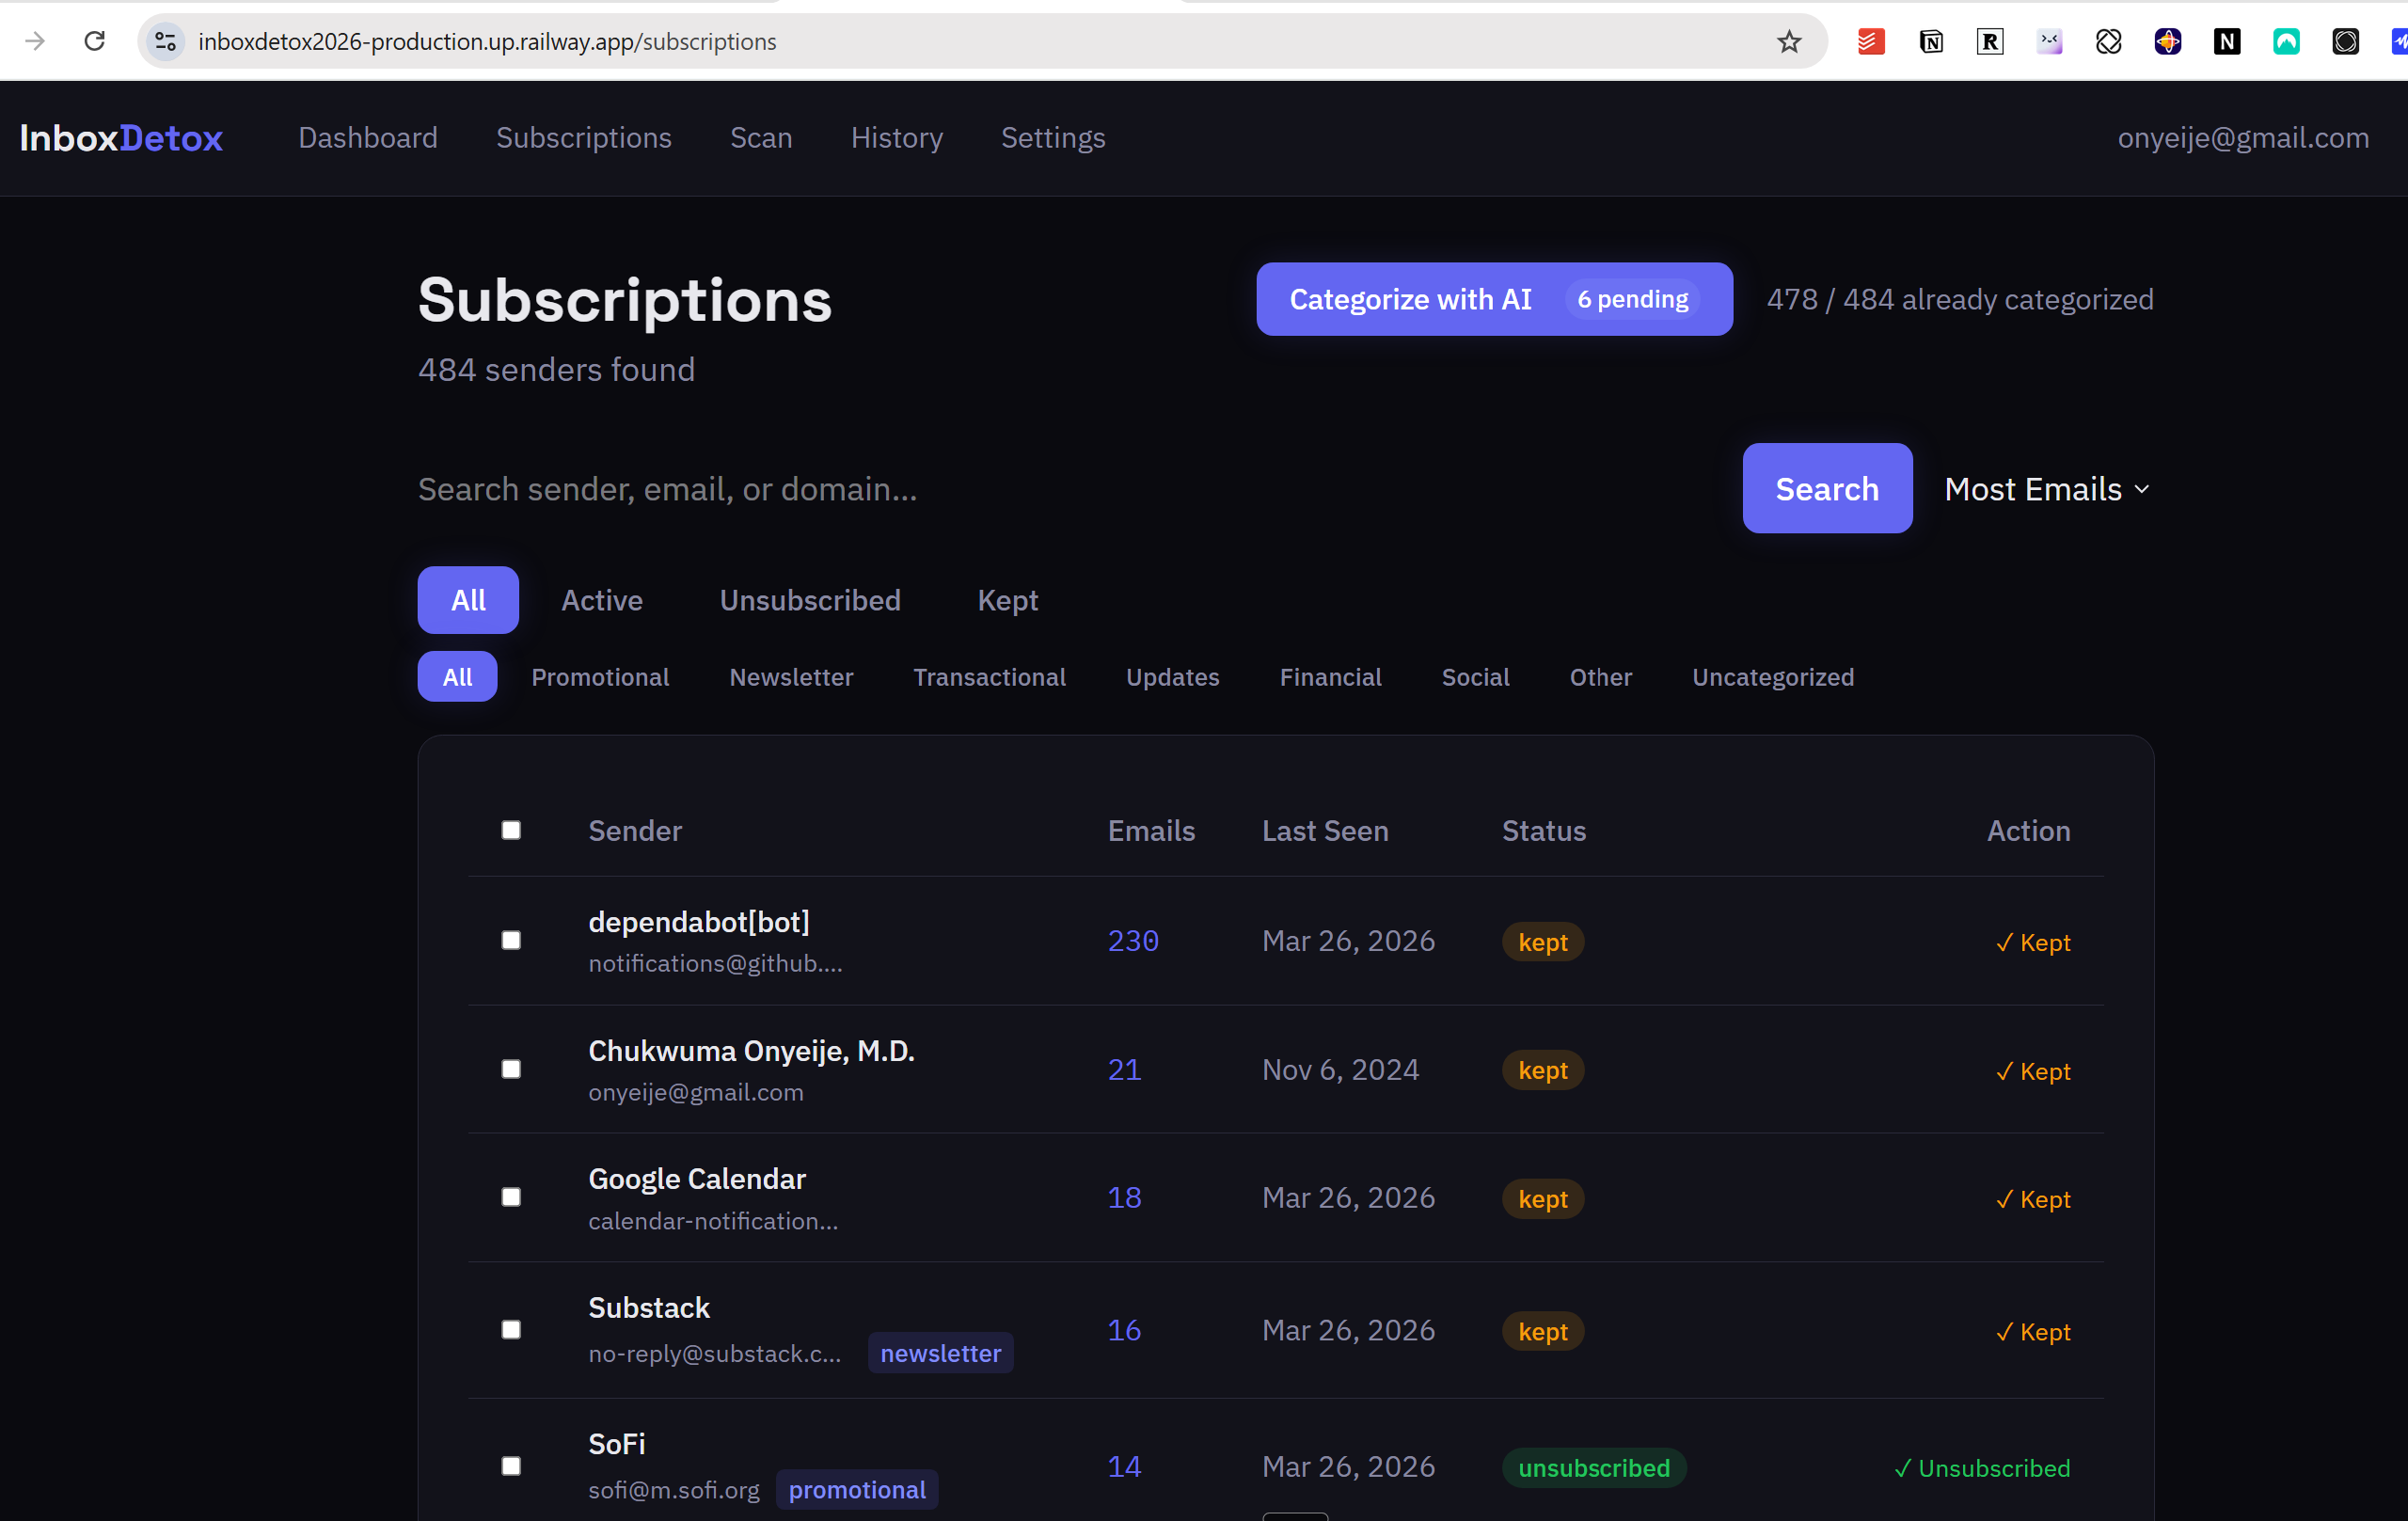The height and width of the screenshot is (1521, 2408).
Task: Bookmark this page with the star icon
Action: point(1789,41)
